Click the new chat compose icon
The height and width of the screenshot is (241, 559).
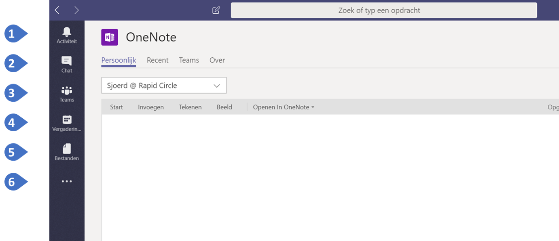pos(216,10)
